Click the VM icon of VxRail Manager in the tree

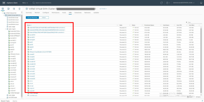tap(9, 93)
